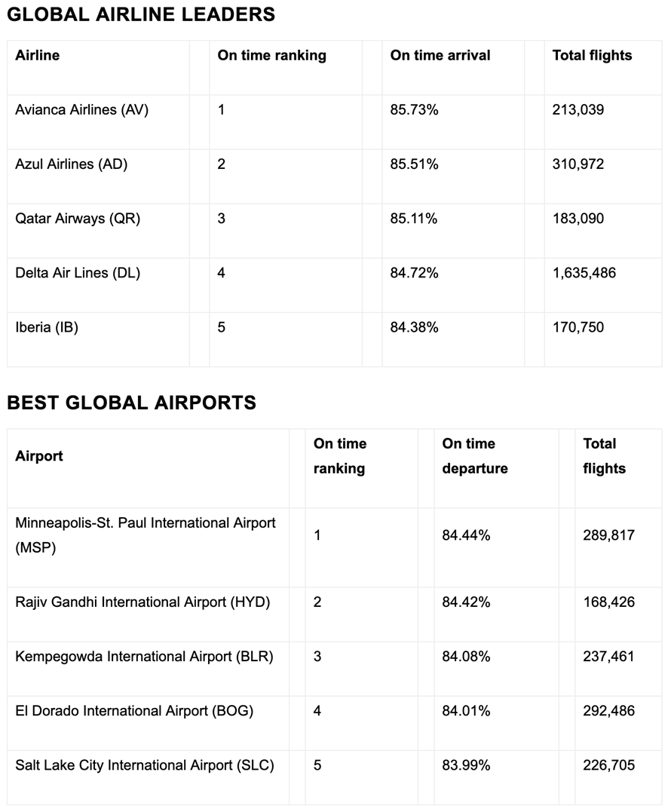Select the Delta Air Lines (DL) cell

[x=78, y=273]
